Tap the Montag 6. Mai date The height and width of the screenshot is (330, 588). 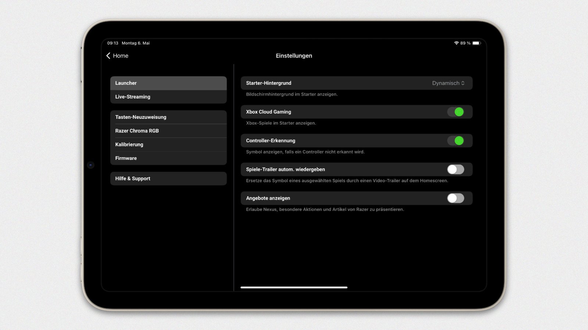[x=136, y=43]
